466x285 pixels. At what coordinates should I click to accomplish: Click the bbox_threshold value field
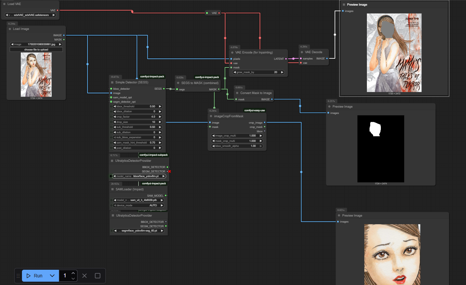137,106
